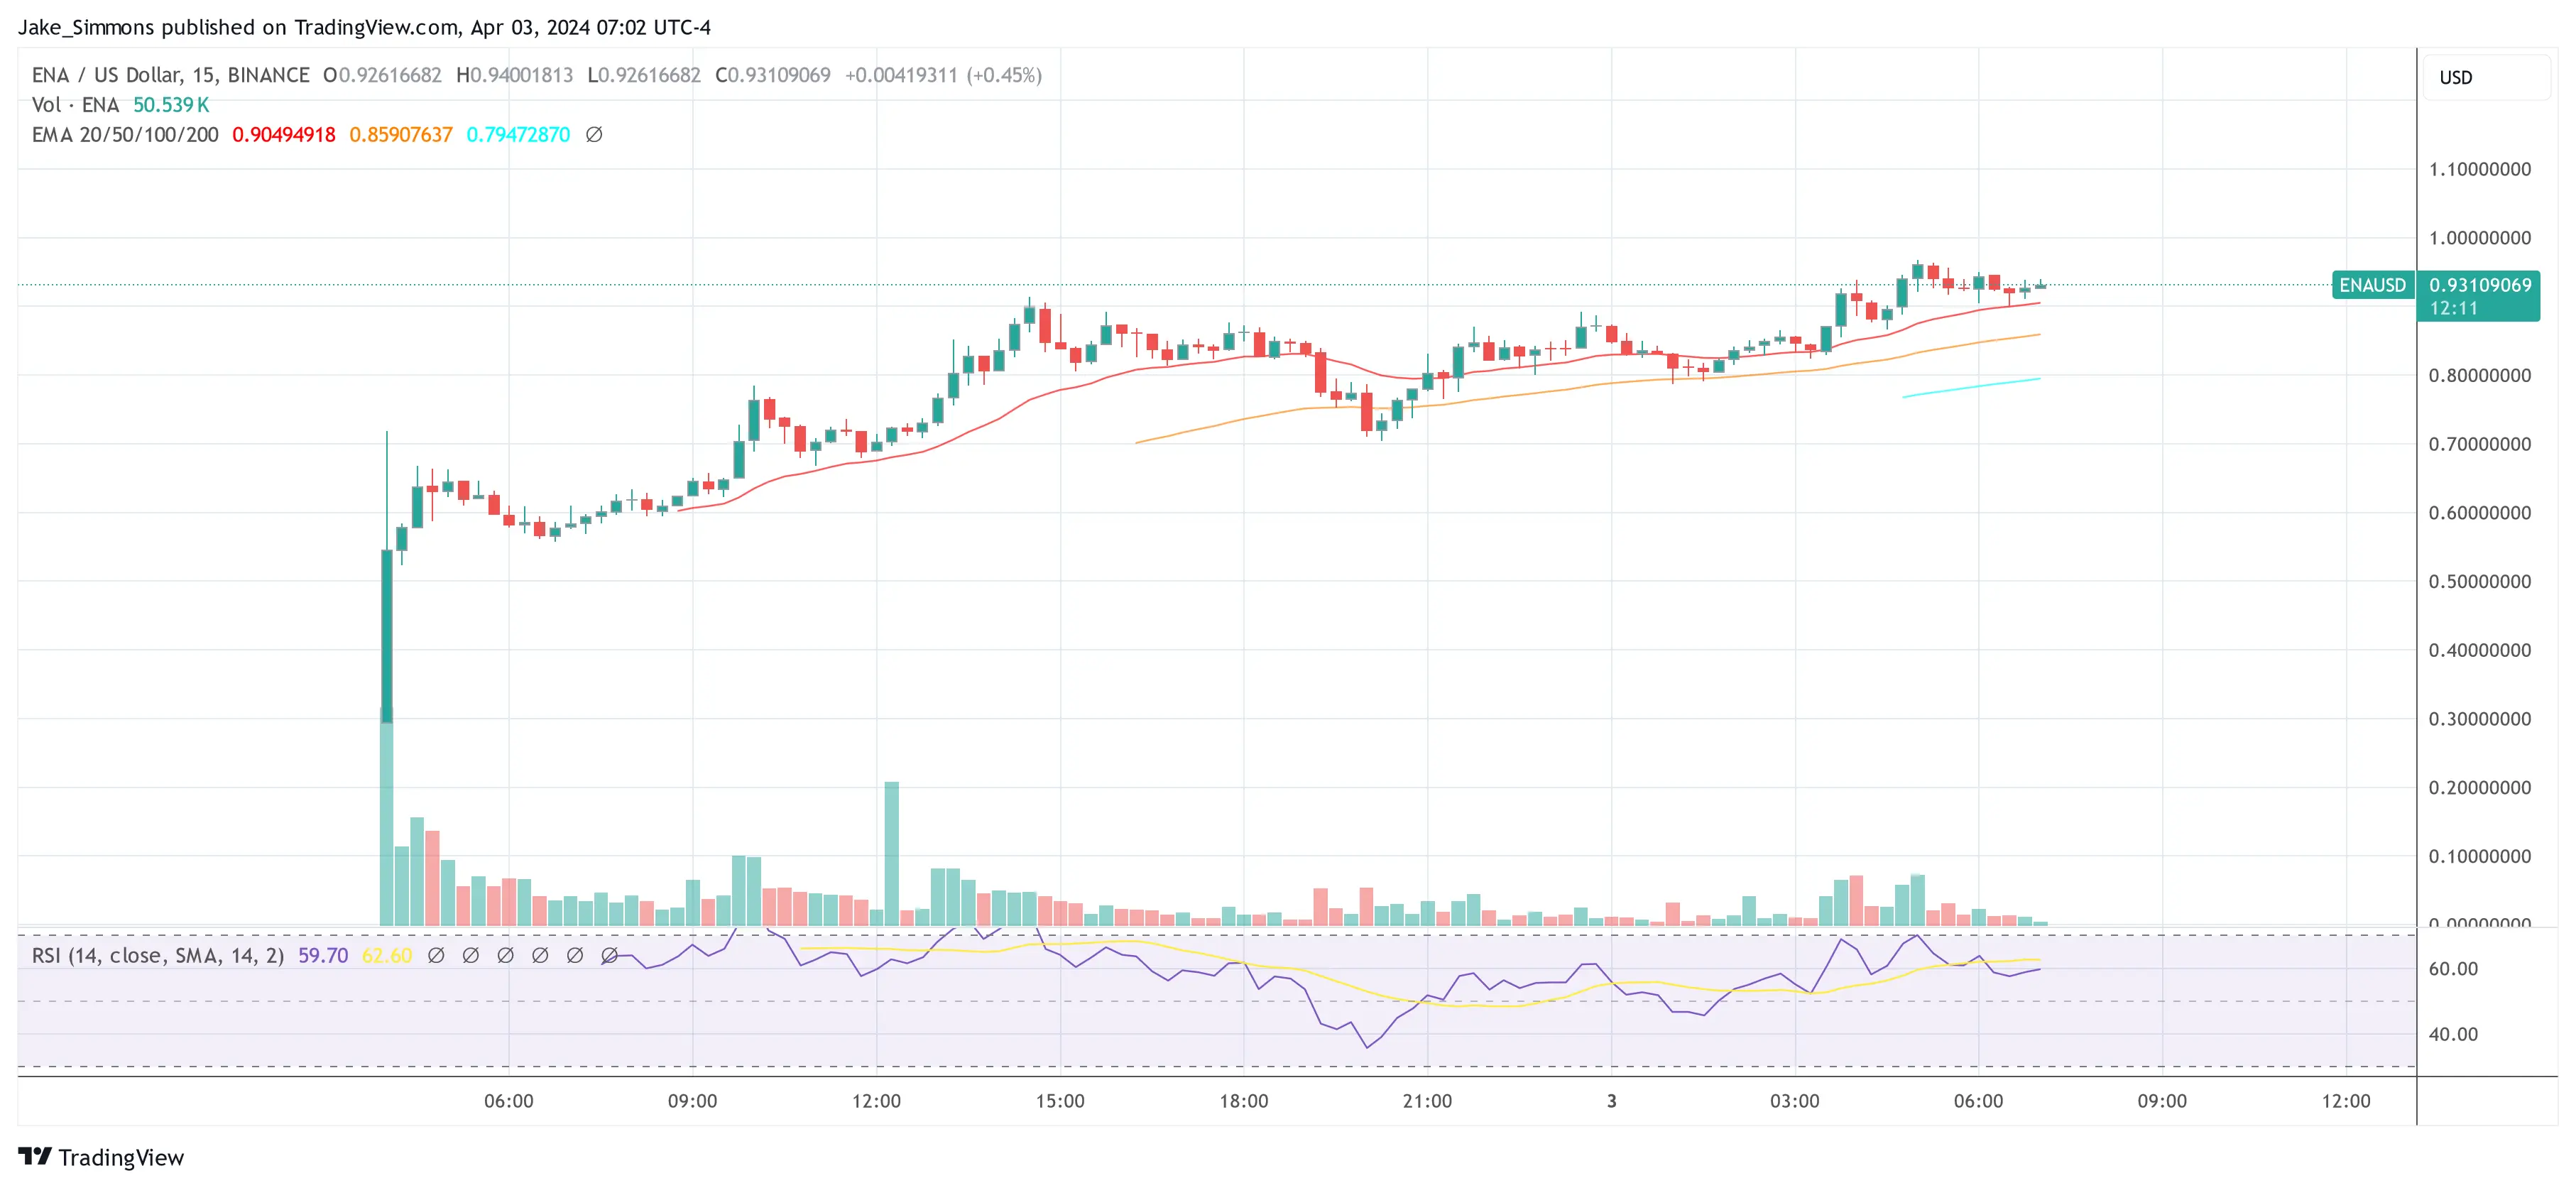Click the last null symbol in RSI legend
This screenshot has width=2576, height=1188.
click(x=609, y=955)
